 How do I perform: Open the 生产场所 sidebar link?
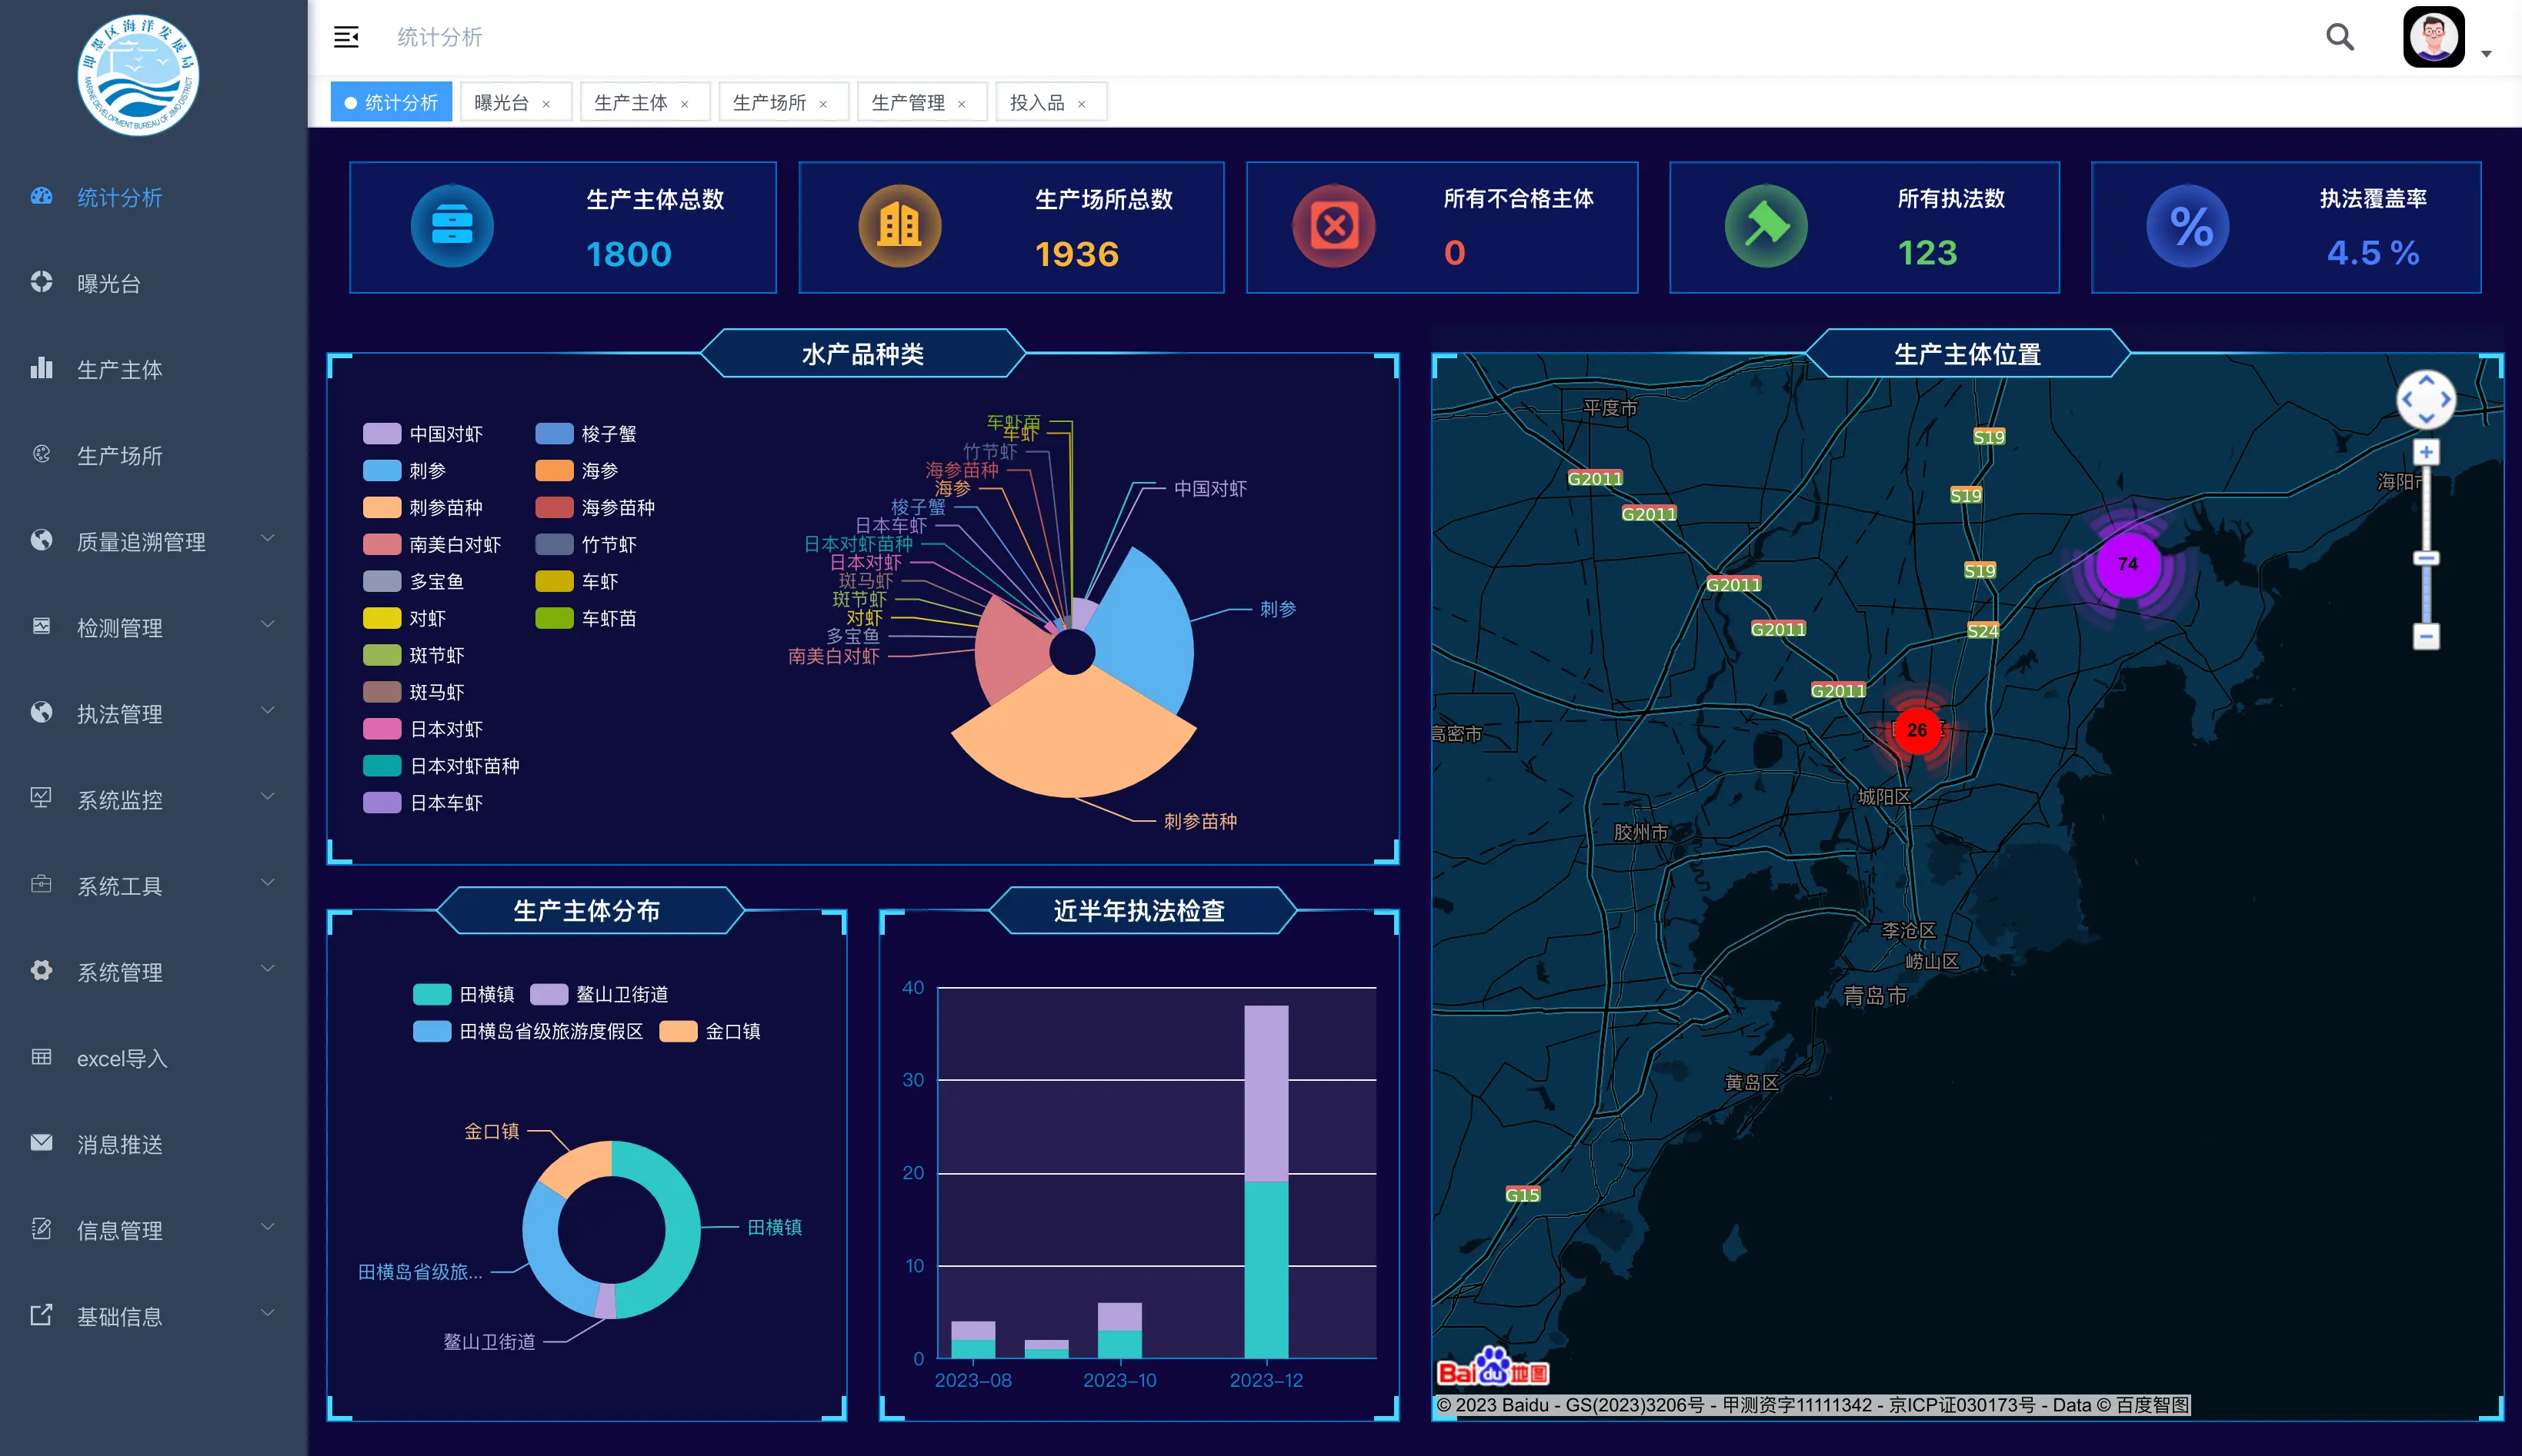coord(119,456)
